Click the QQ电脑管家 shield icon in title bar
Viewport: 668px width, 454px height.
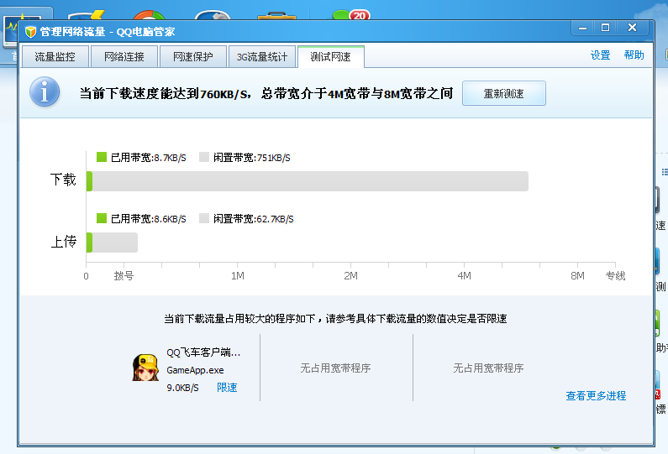click(x=30, y=32)
